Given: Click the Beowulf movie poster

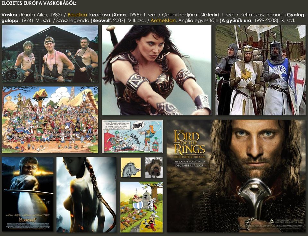Looking at the screenshot, I should [x=28, y=194].
